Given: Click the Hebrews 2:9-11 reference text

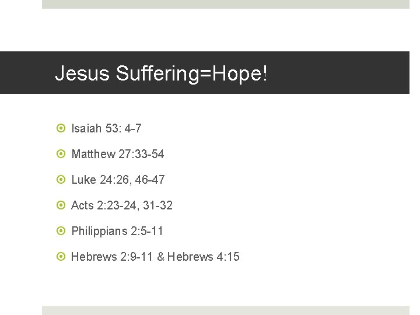Looking at the screenshot, I should (x=111, y=257).
